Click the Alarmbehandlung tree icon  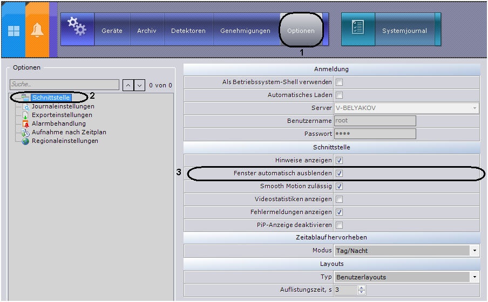tap(25, 124)
